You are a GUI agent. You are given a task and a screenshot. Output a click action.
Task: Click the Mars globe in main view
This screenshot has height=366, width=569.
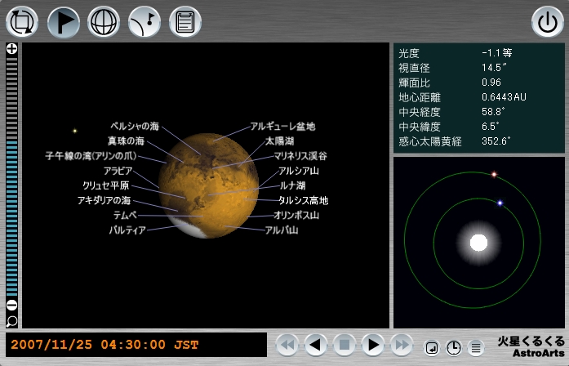(x=208, y=185)
